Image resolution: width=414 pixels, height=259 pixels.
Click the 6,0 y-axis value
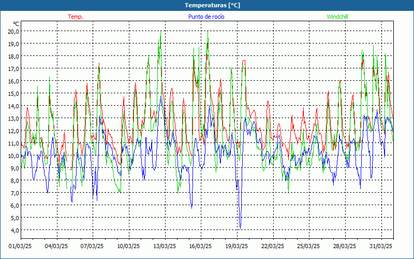click(x=14, y=205)
